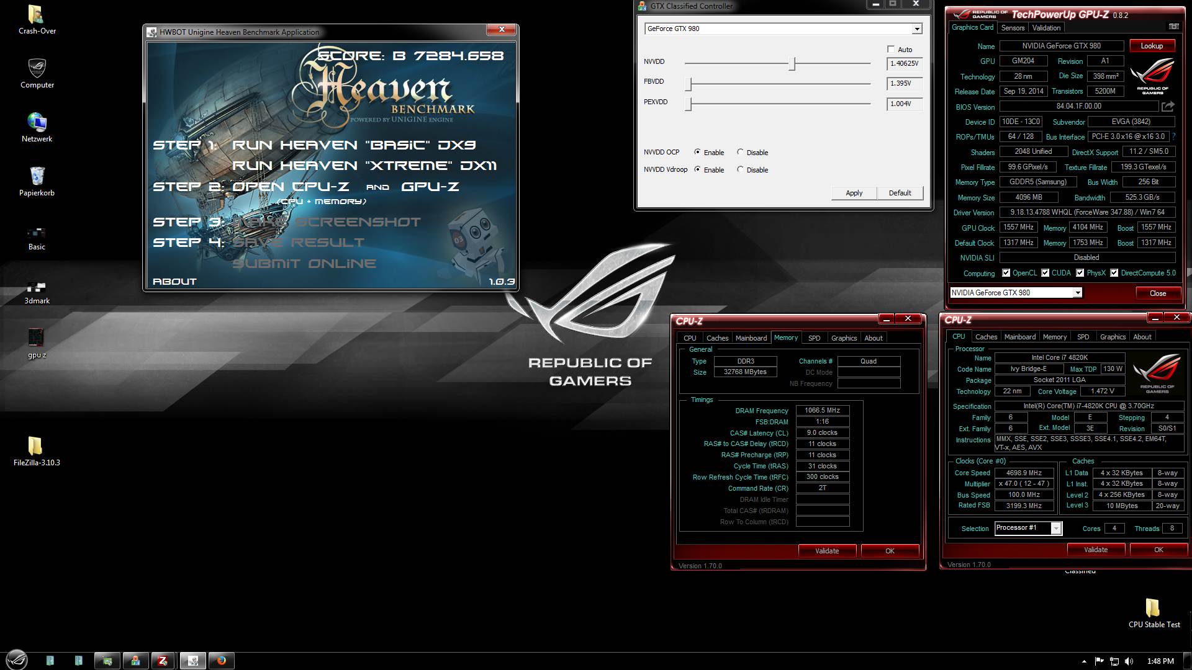Click the Close button in GPU-Z
Viewport: 1192px width, 670px height.
click(x=1158, y=293)
